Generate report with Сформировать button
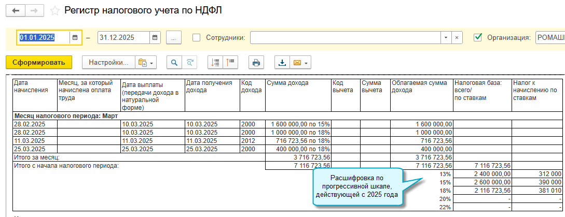The image size is (565, 217). point(39,62)
